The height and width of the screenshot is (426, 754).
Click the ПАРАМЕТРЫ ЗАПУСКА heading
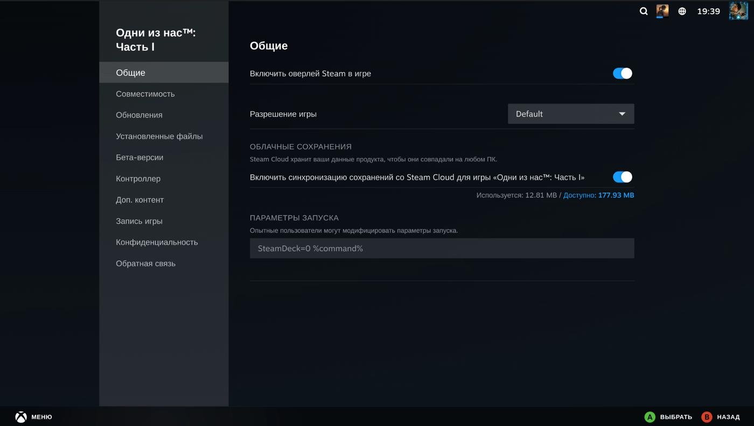pyautogui.click(x=294, y=218)
